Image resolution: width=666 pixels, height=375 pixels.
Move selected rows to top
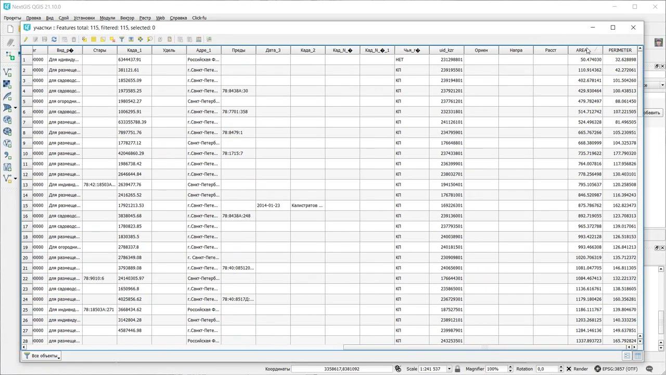[x=131, y=39]
